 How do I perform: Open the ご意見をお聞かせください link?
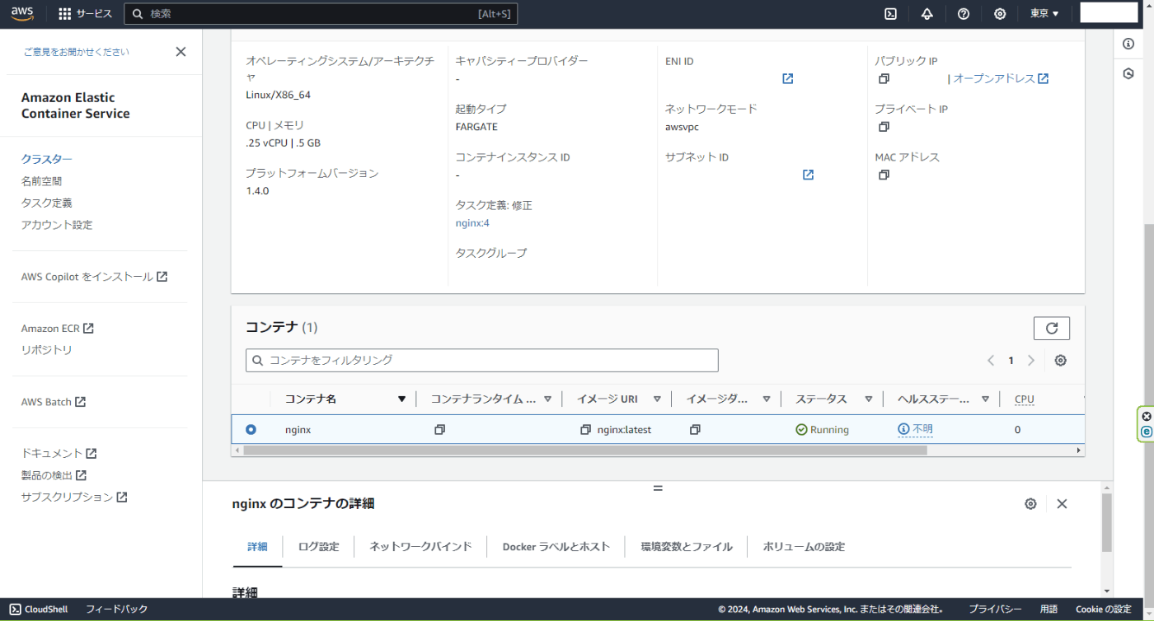pos(76,52)
